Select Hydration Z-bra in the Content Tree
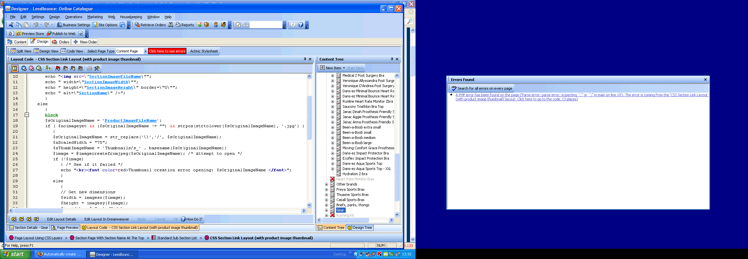 pos(355,174)
